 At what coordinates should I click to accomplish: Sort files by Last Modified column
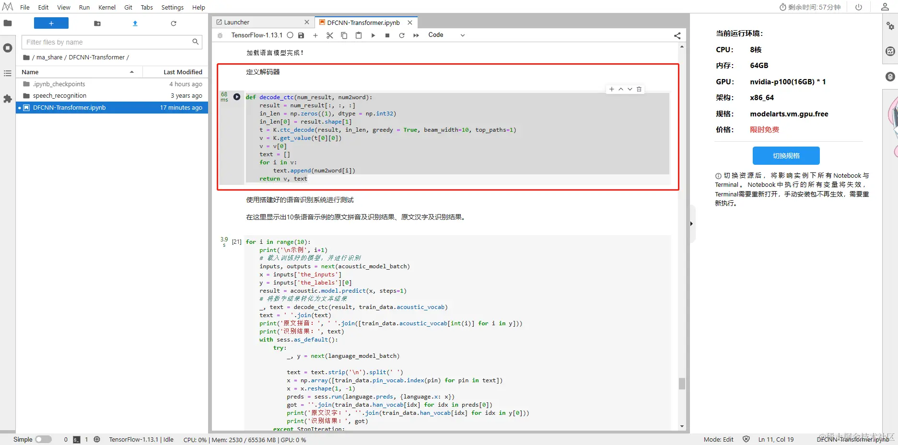[x=175, y=72]
